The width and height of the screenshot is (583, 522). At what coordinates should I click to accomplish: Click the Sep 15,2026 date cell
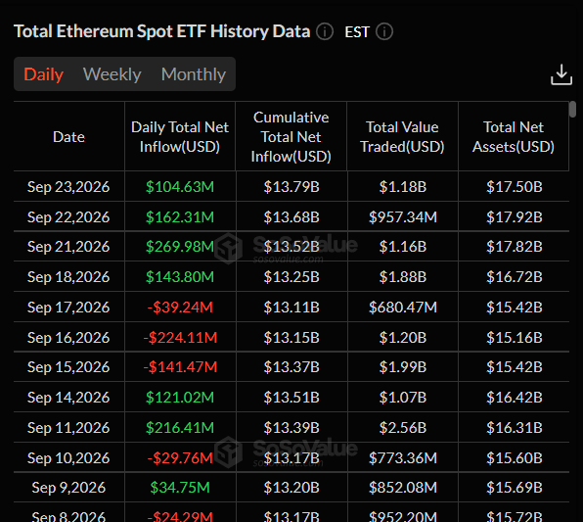(68, 367)
